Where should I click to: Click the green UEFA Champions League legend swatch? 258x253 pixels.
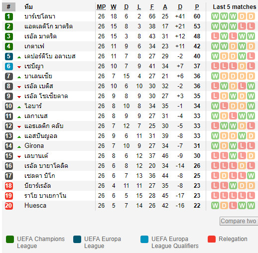coord(10,239)
